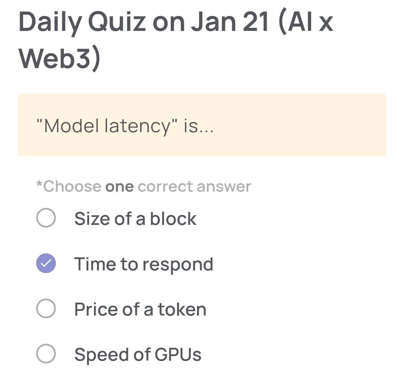Click the "Time to respond" label text
Screen dimensions: 404x379
(x=144, y=264)
